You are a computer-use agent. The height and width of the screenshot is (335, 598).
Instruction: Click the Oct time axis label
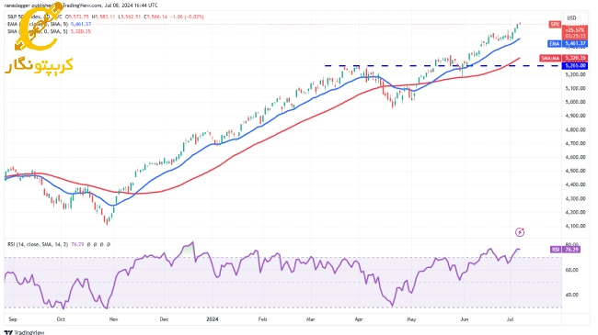(x=61, y=319)
